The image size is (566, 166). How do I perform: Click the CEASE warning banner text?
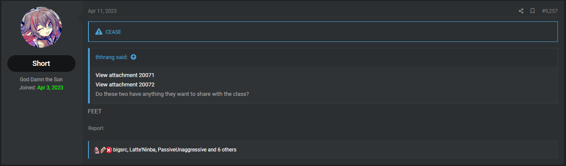(113, 32)
